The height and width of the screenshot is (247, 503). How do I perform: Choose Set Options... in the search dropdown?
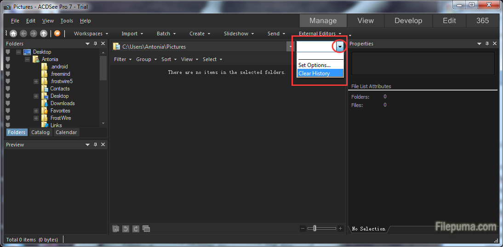click(314, 65)
